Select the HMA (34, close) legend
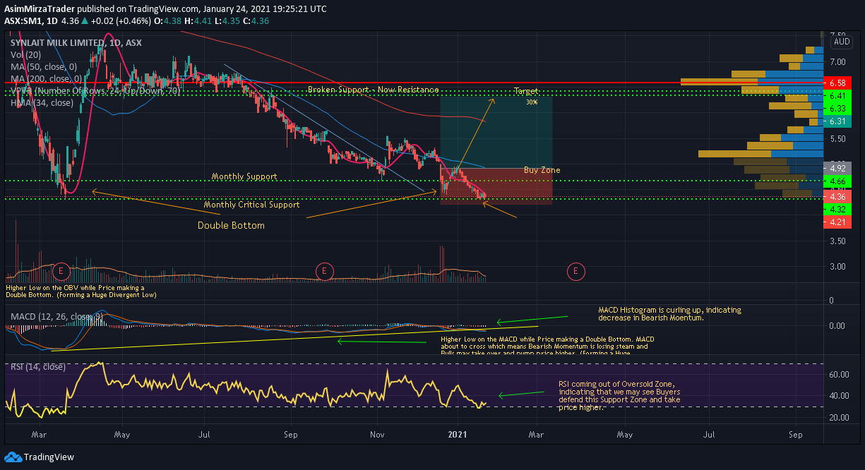The height and width of the screenshot is (470, 865). pos(42,103)
